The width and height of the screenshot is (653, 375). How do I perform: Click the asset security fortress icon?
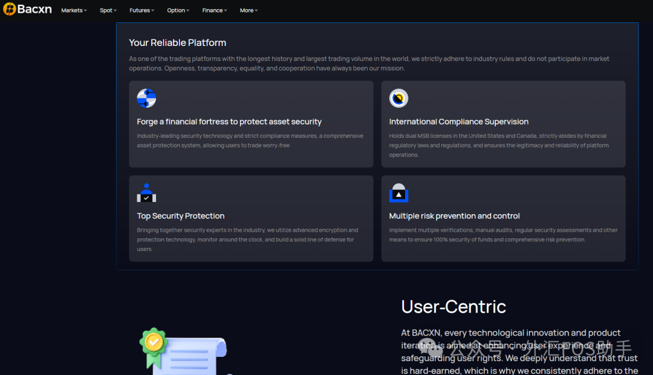(146, 98)
